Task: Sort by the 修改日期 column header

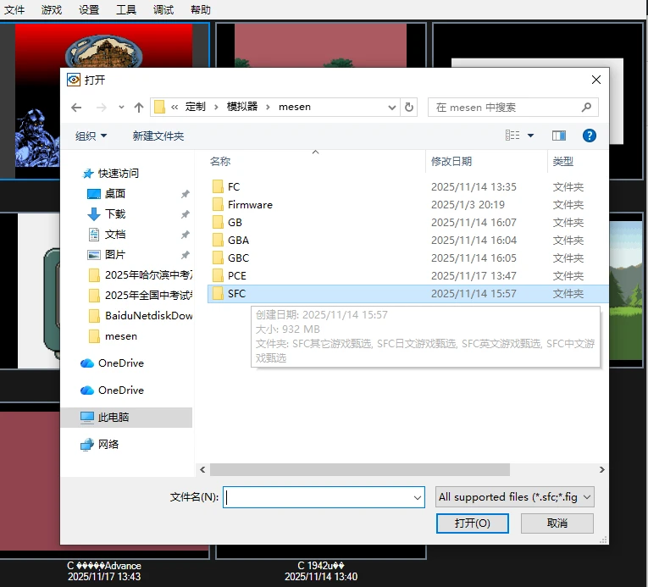Action: click(x=451, y=161)
